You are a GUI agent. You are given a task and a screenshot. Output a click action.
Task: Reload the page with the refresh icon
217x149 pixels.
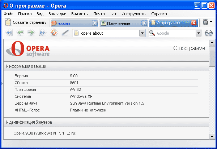(54, 32)
